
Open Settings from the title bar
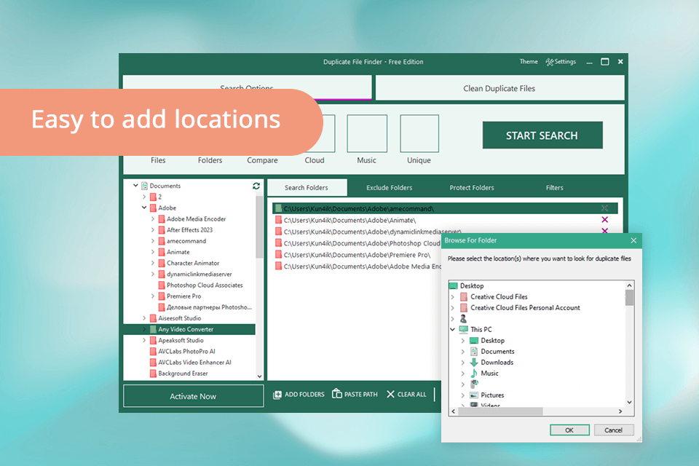(x=561, y=62)
